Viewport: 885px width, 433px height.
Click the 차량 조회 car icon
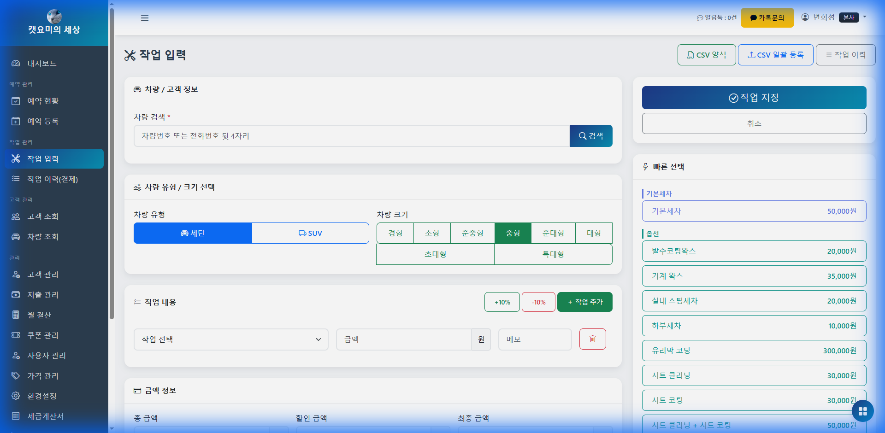(16, 237)
